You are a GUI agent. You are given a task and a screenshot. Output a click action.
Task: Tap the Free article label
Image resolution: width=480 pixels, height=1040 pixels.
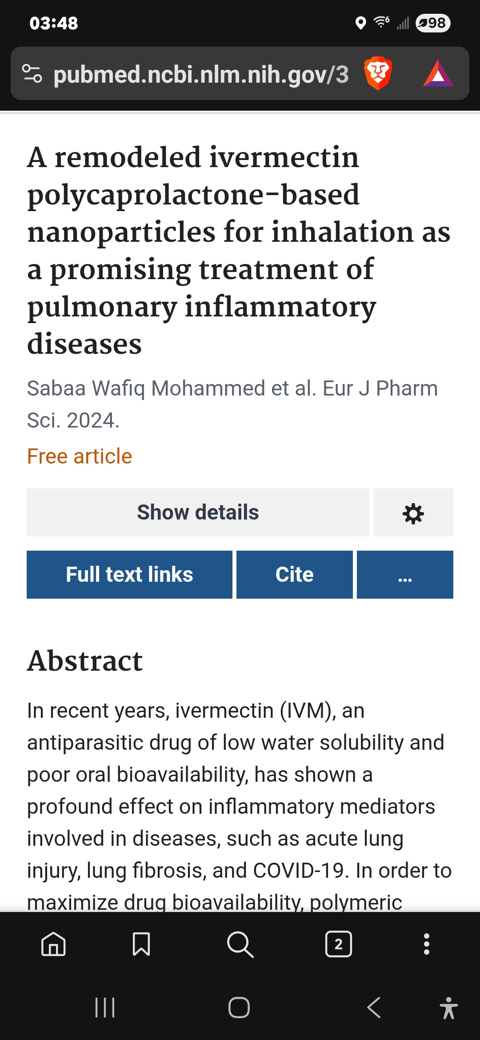[80, 456]
